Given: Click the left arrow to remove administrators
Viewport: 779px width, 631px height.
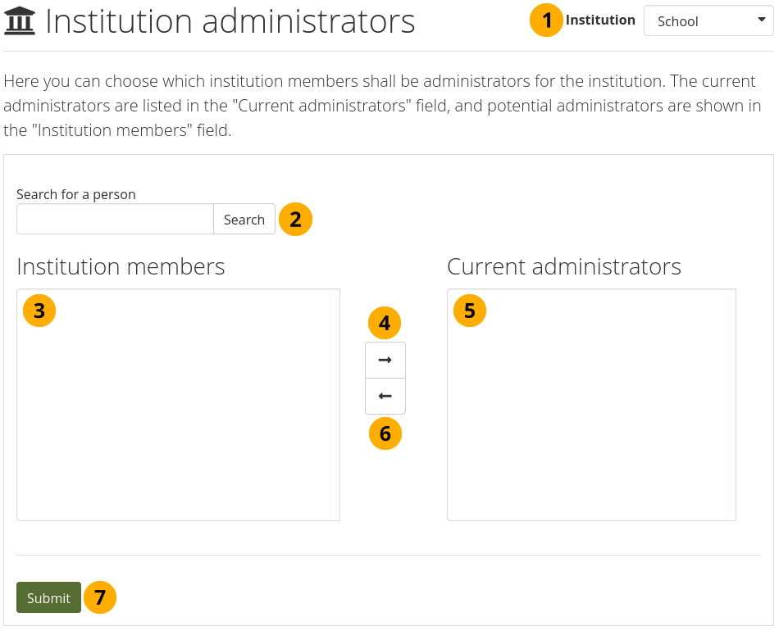Looking at the screenshot, I should tap(385, 396).
